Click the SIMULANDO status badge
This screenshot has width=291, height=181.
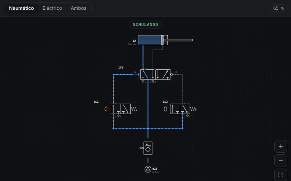[145, 24]
